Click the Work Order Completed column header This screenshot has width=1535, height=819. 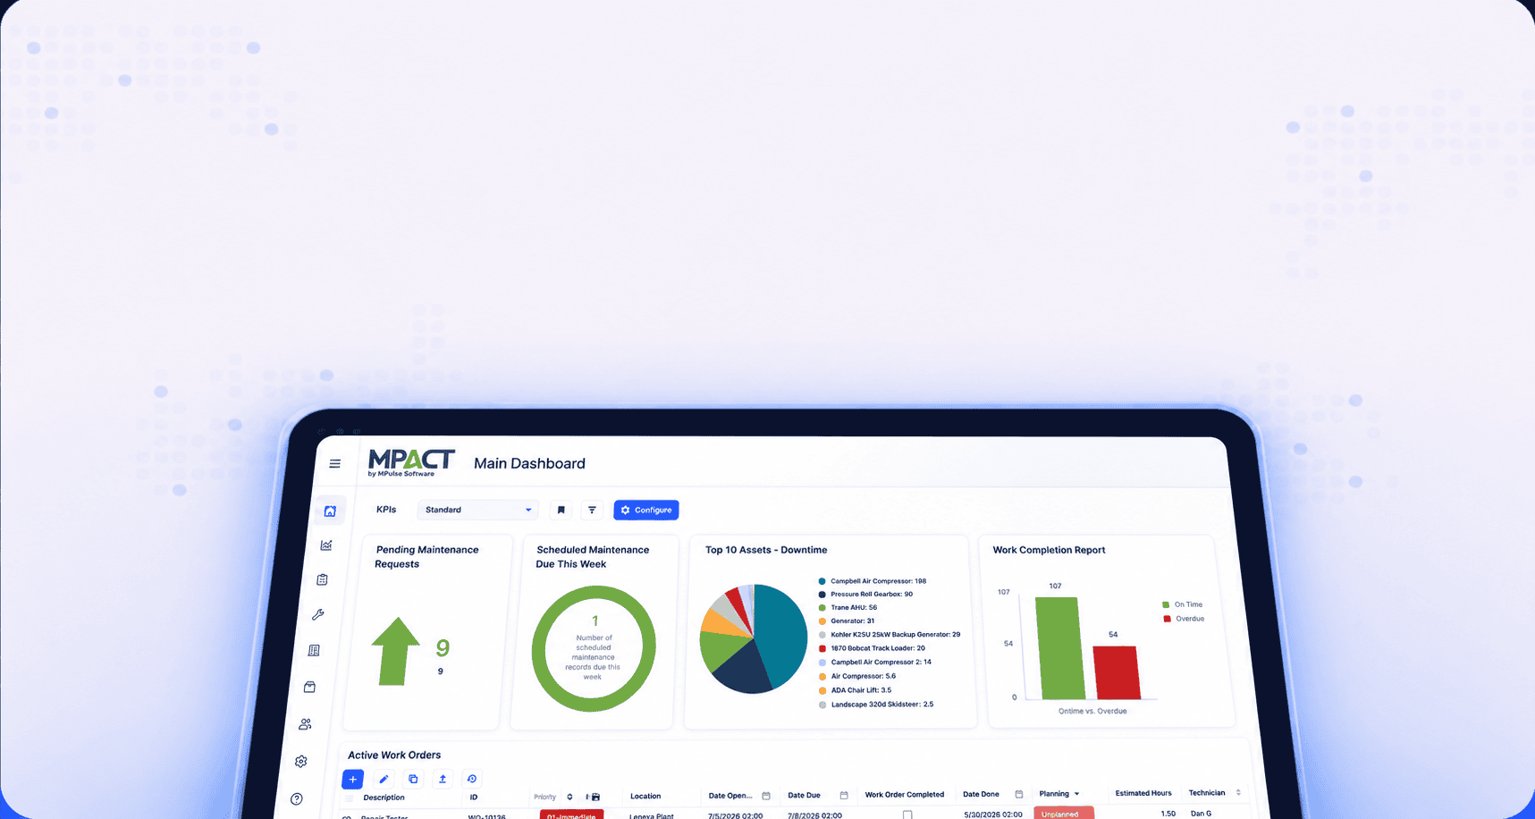[x=905, y=794]
